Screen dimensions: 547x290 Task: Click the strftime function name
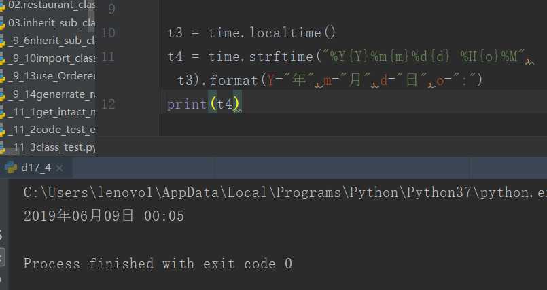click(x=281, y=56)
